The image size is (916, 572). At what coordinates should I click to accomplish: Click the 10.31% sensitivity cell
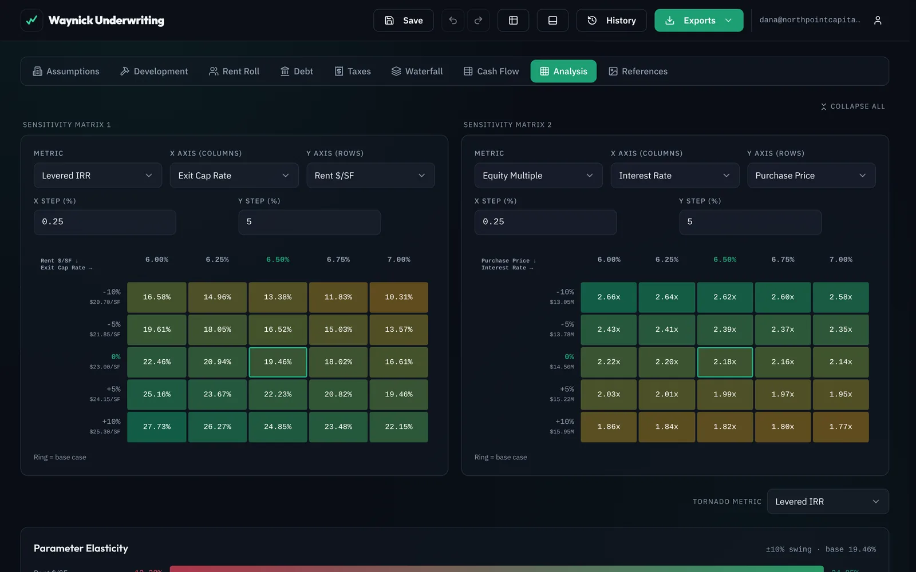399,297
